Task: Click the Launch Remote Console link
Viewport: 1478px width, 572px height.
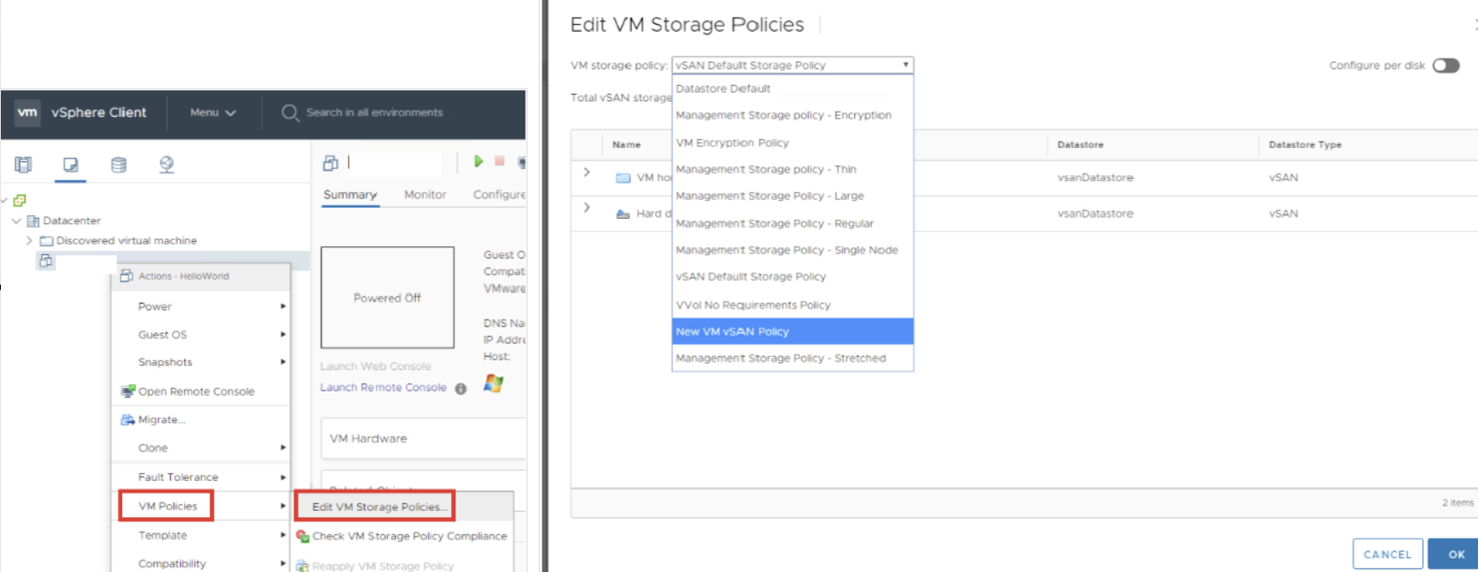Action: tap(383, 388)
